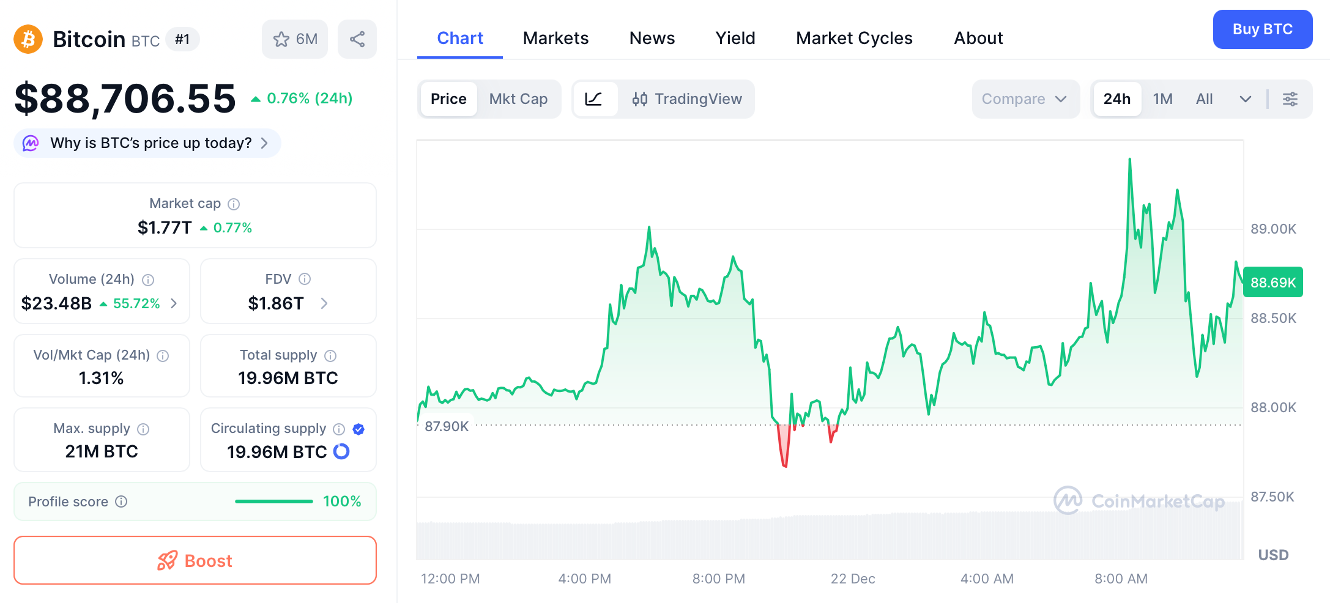Select the Price toggle on the chart
This screenshot has width=1330, height=603.
click(448, 98)
